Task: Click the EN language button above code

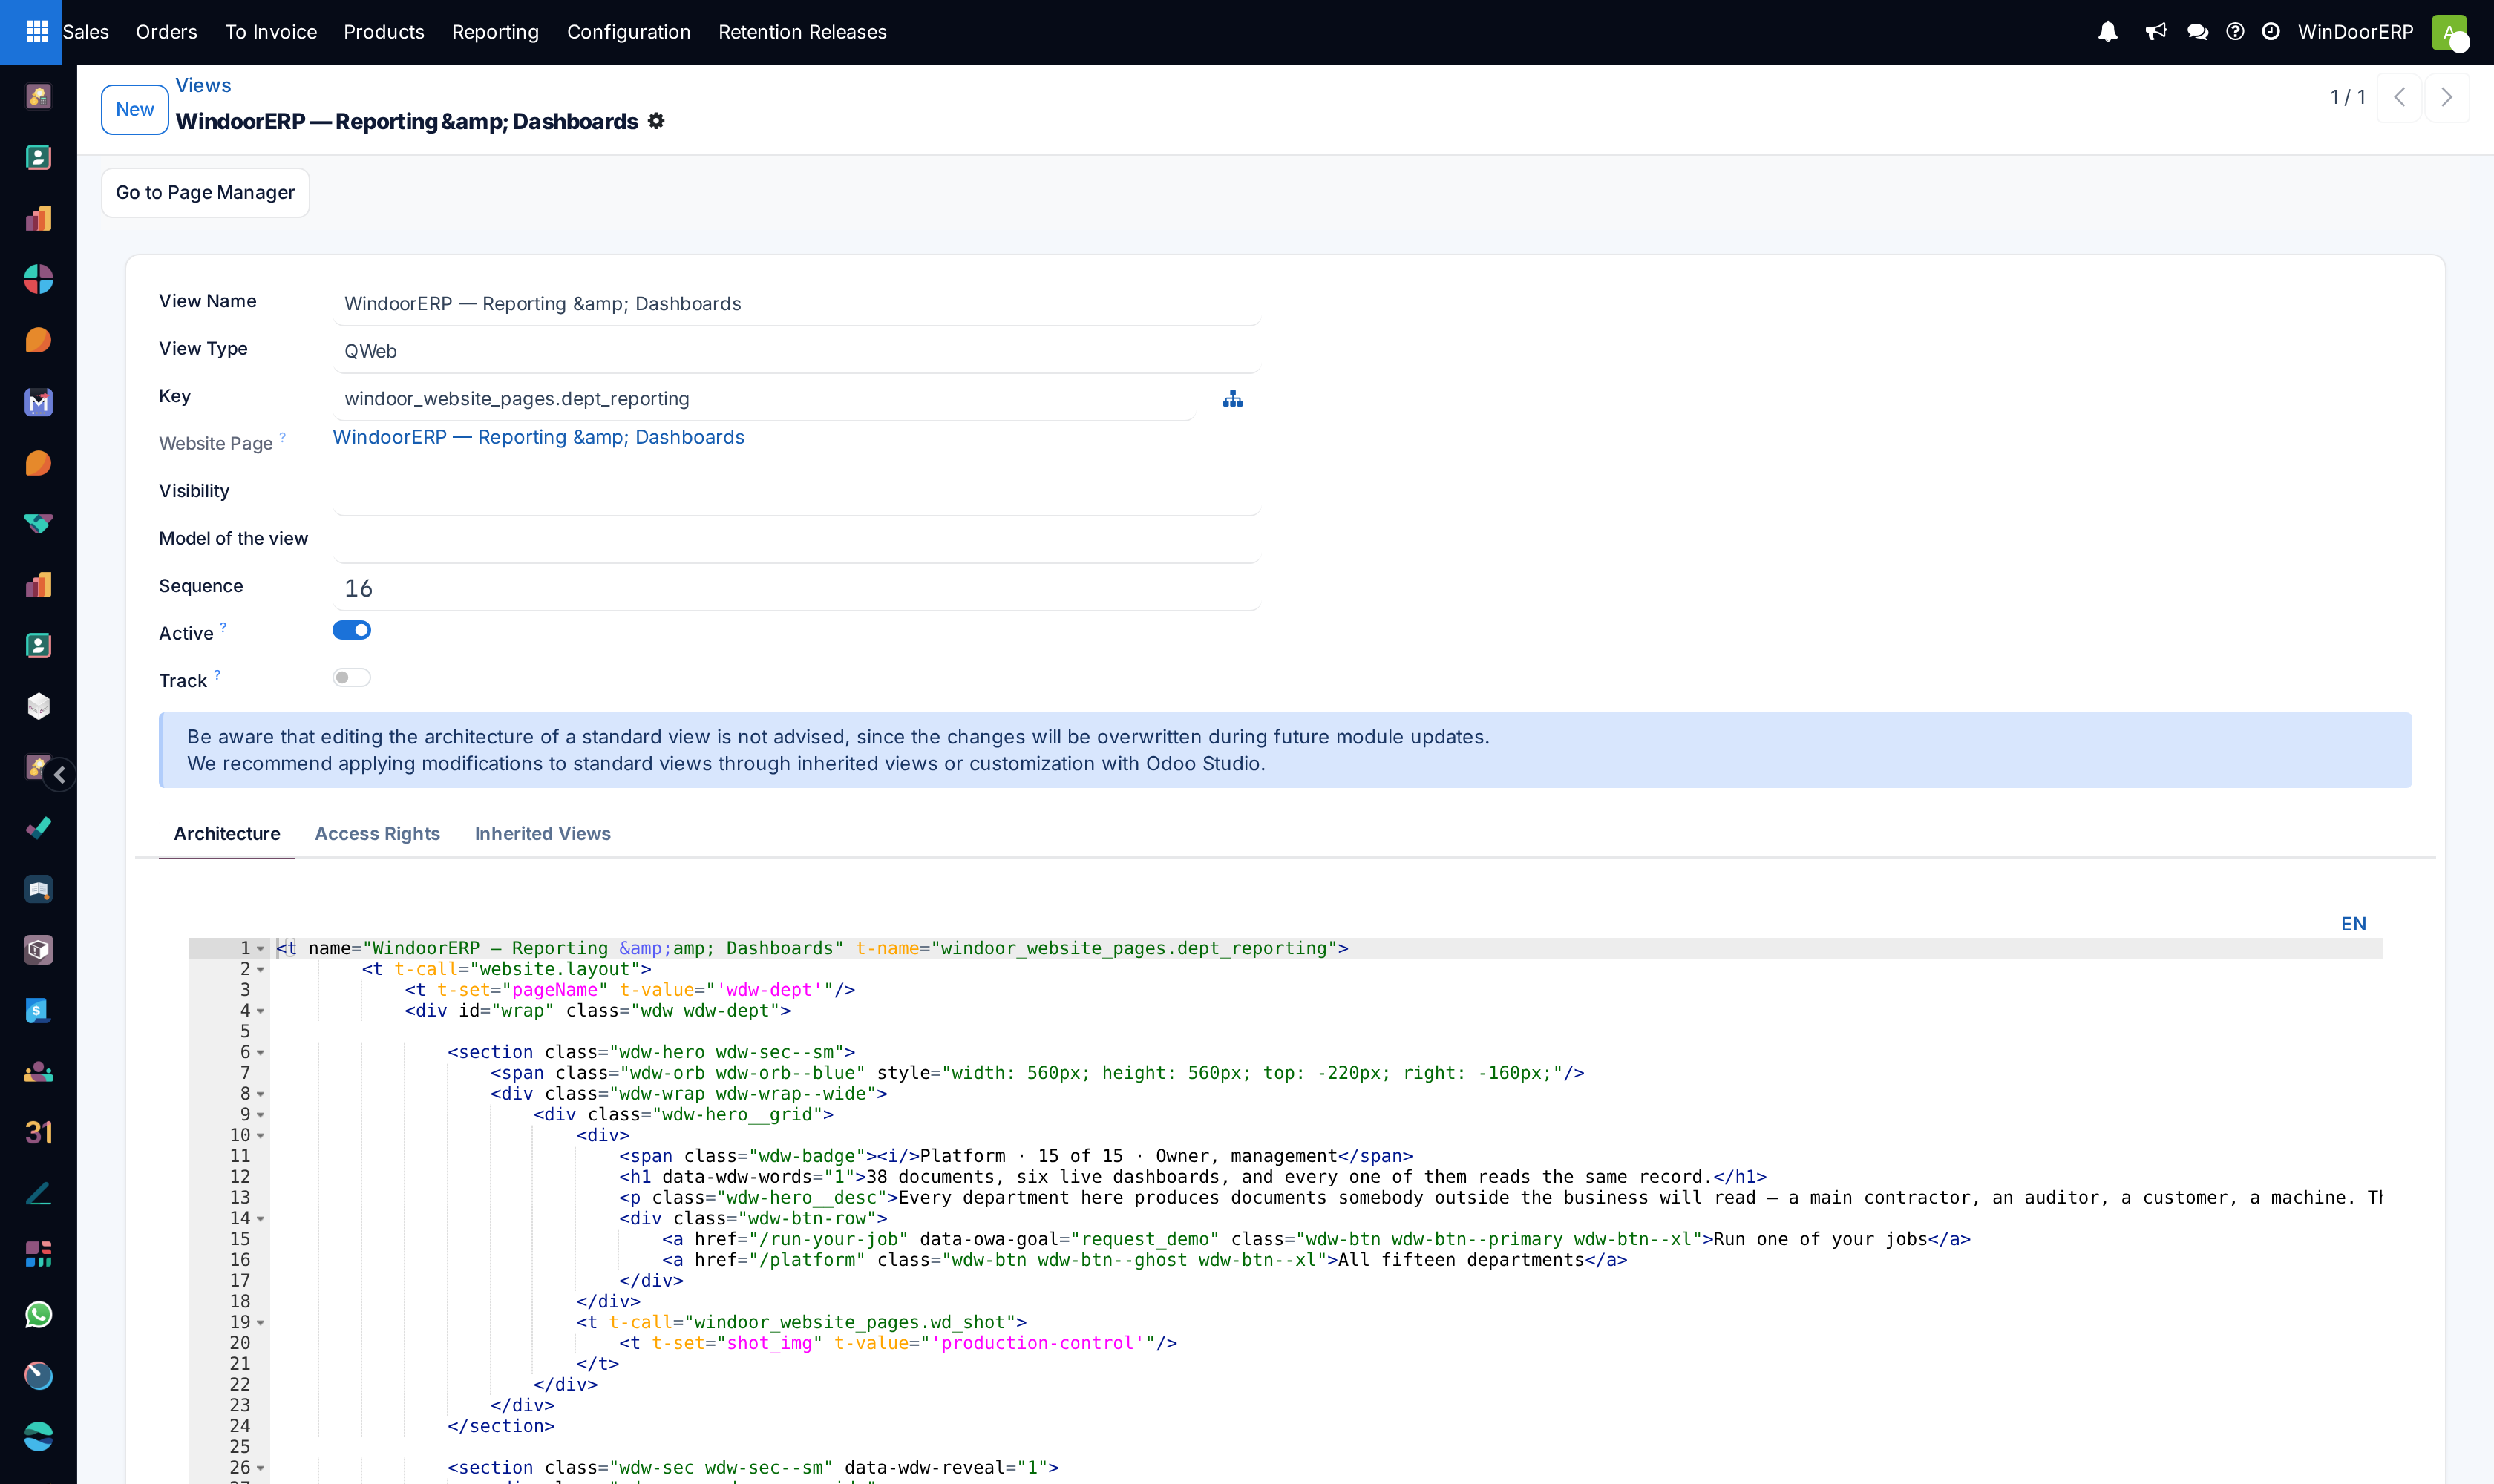Action: pos(2353,924)
